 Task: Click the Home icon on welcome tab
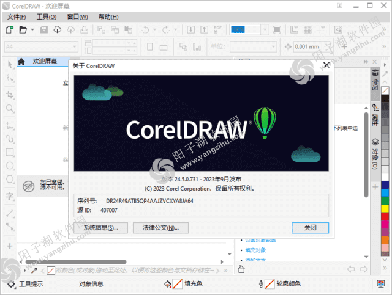[x=21, y=61]
